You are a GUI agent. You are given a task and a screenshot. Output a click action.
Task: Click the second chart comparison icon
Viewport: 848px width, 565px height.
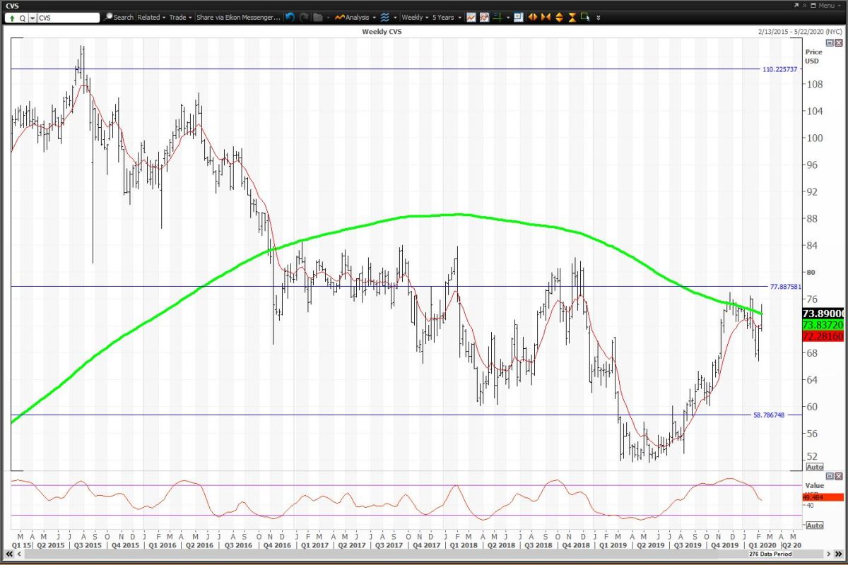[484, 17]
